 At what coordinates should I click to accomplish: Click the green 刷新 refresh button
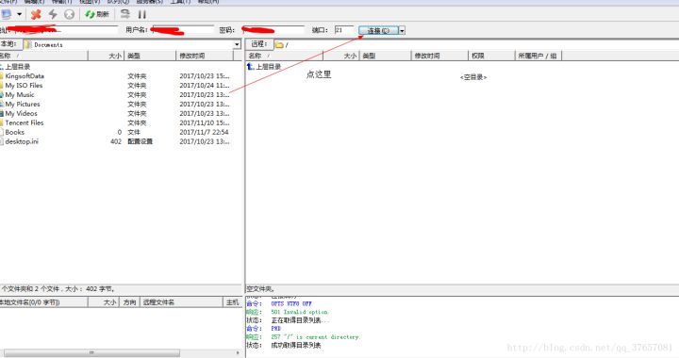tap(97, 14)
